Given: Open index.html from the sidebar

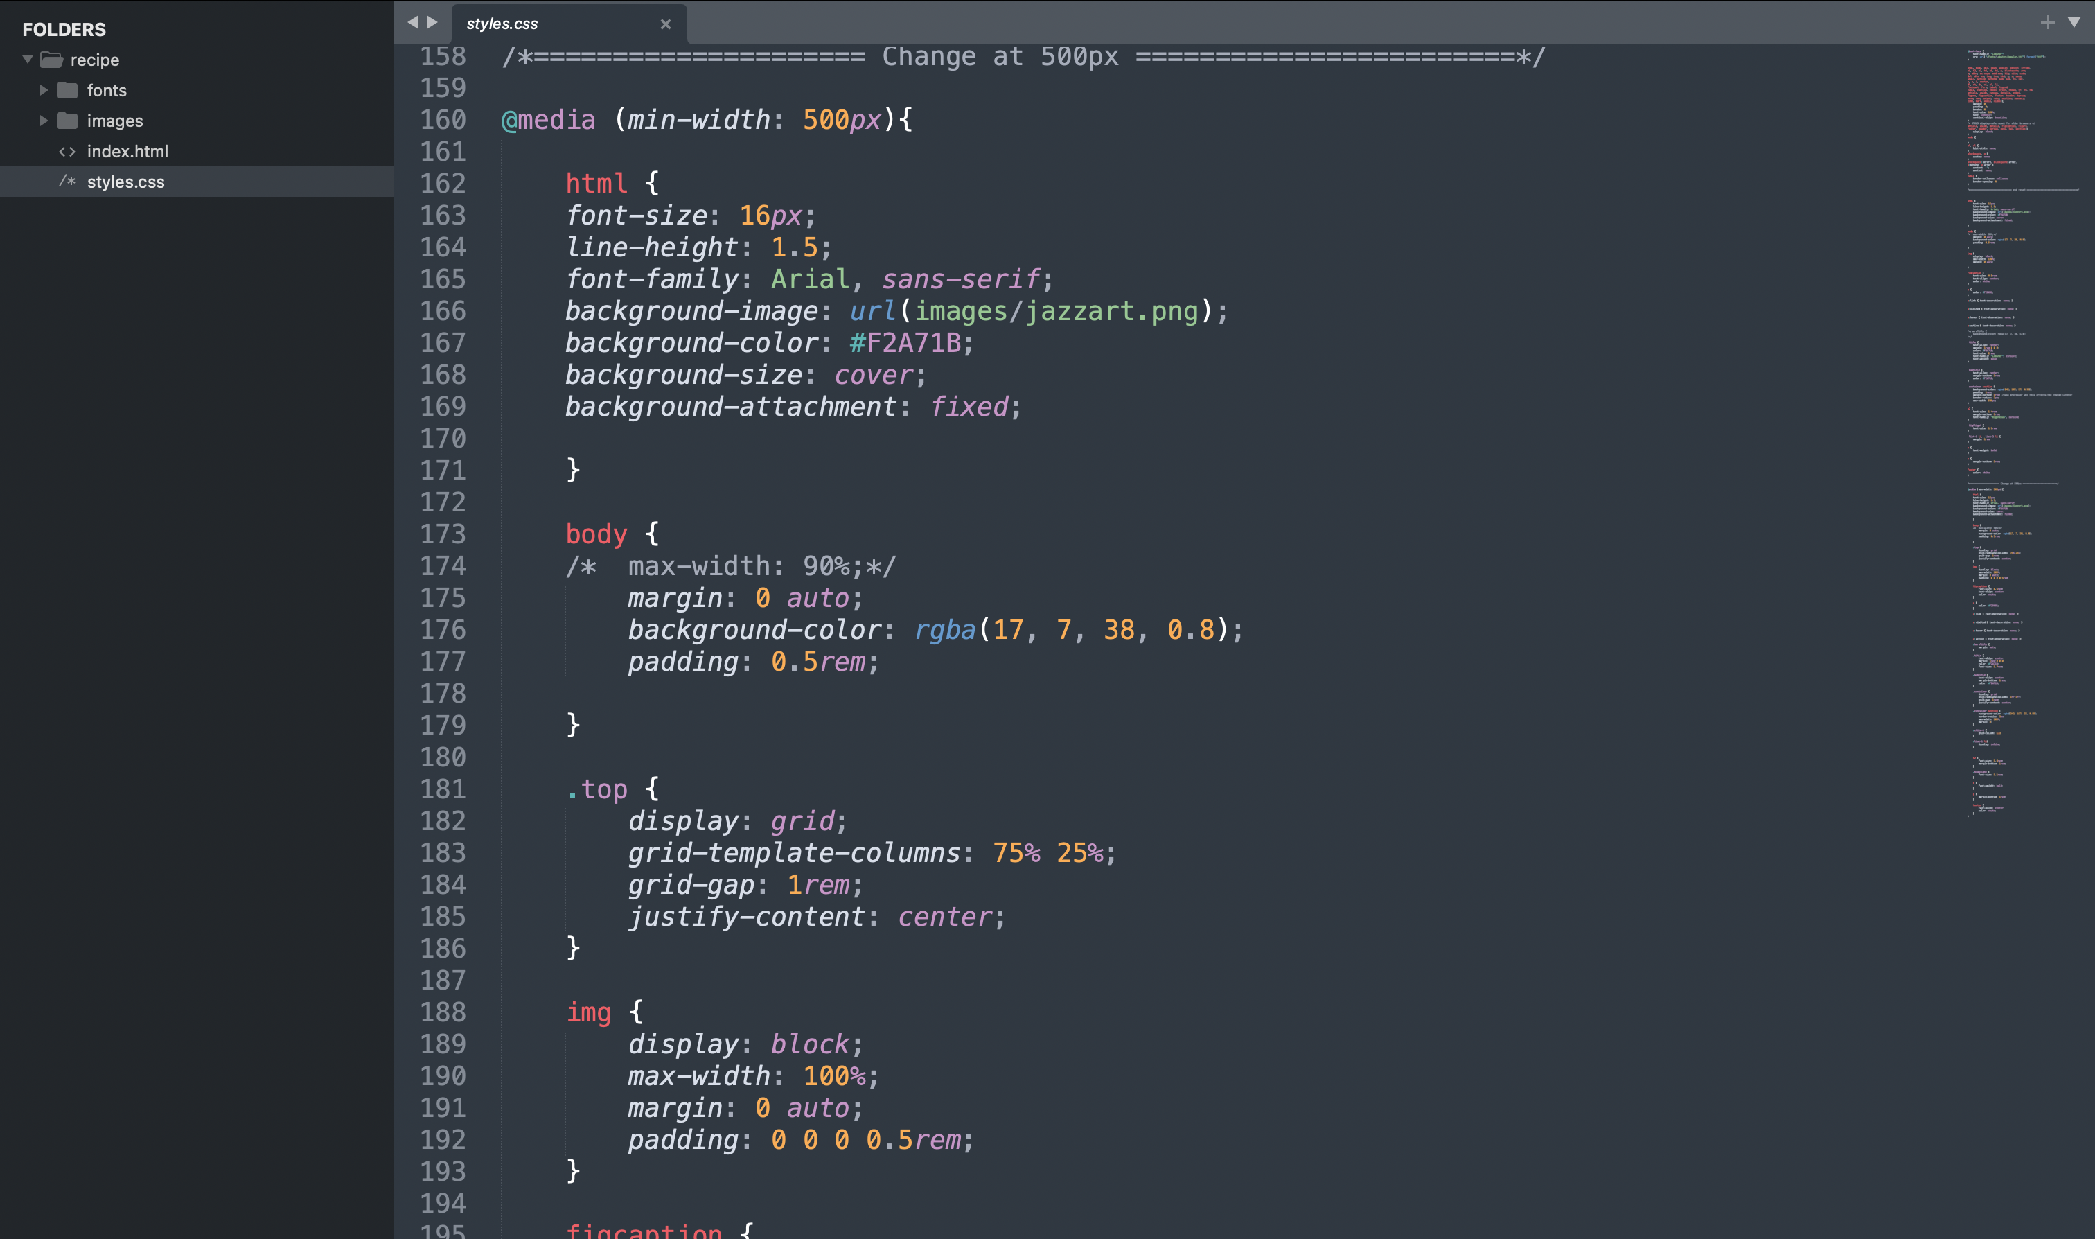Looking at the screenshot, I should pos(127,151).
